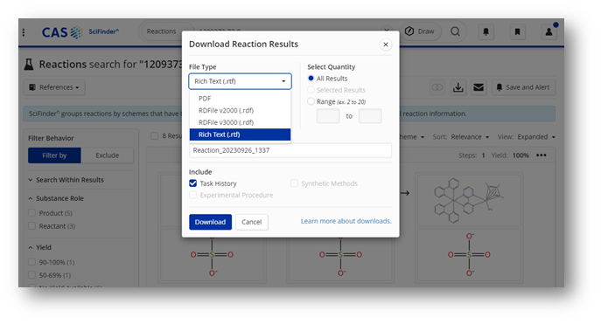
Task: Select the All Results radio button
Action: (311, 78)
